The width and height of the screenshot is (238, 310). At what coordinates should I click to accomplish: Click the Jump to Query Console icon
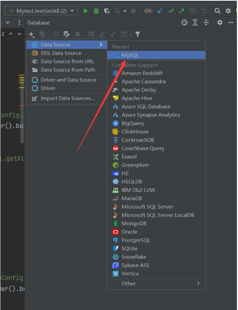coord(124,34)
